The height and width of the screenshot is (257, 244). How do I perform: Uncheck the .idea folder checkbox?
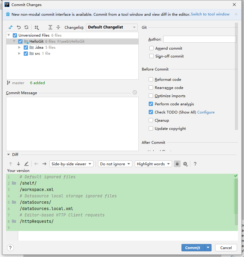[x=25, y=47]
